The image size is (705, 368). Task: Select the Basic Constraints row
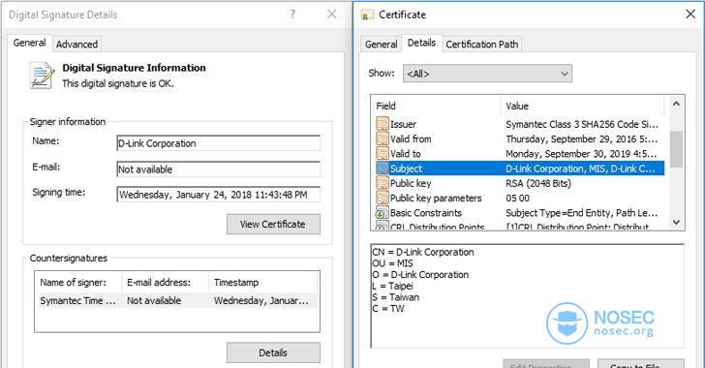tap(520, 213)
